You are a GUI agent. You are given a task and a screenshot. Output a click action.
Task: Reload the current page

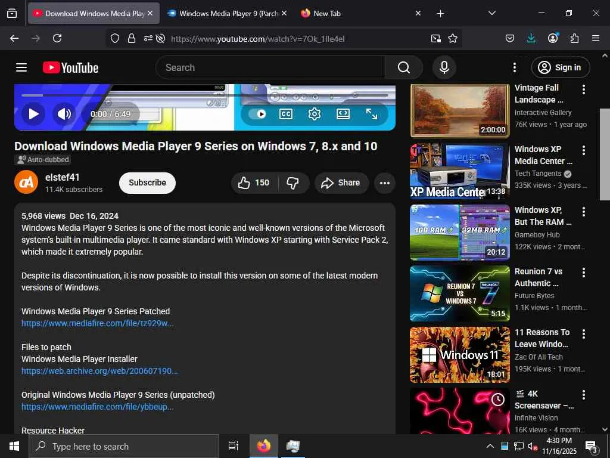point(57,38)
